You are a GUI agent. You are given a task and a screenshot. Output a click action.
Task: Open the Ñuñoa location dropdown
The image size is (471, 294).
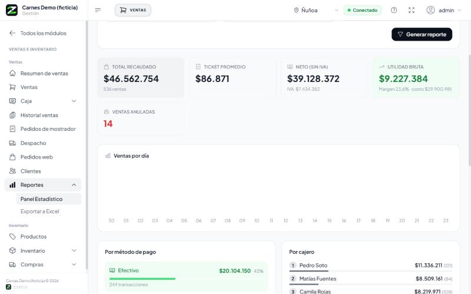316,10
